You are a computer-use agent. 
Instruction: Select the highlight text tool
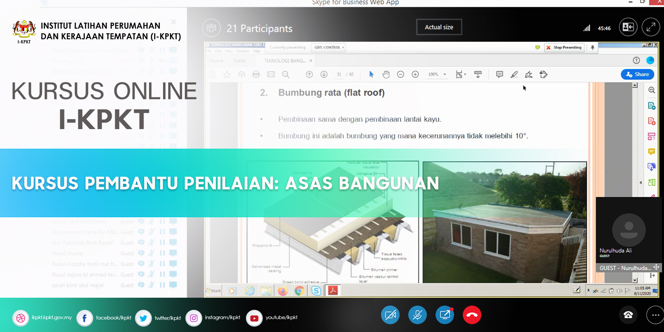pyautogui.click(x=514, y=75)
